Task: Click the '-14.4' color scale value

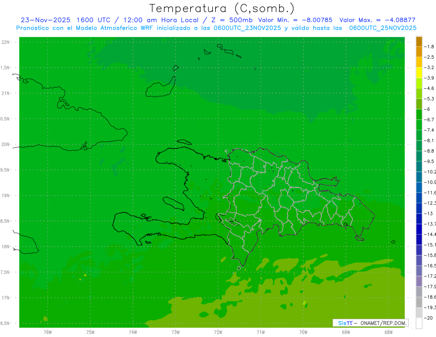Action: click(430, 234)
